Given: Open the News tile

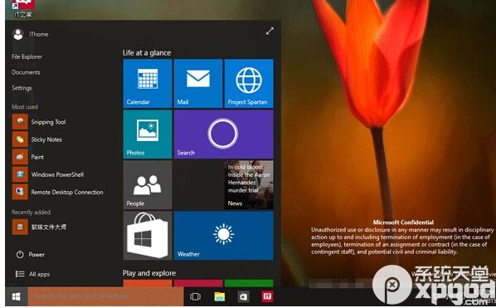Looking at the screenshot, I should [249, 185].
